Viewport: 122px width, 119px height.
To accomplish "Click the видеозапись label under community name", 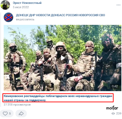I will 25,19.
